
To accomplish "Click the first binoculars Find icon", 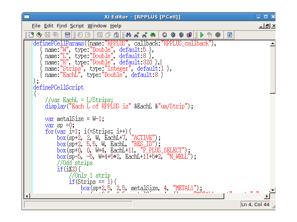I will pos(128,35).
